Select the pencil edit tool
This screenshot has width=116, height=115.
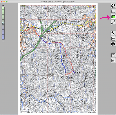(x=113, y=22)
